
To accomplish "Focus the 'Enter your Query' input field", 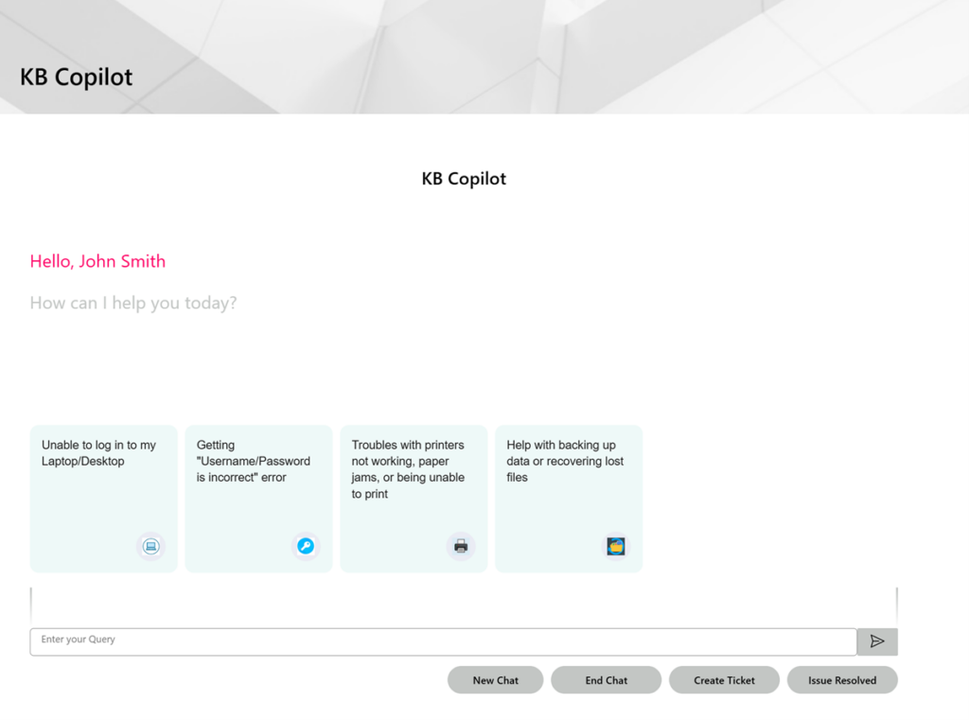I will (443, 641).
